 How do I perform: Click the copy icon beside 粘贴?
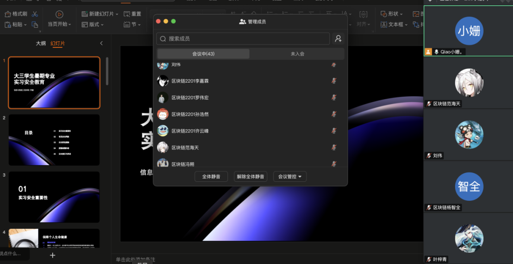pos(35,25)
